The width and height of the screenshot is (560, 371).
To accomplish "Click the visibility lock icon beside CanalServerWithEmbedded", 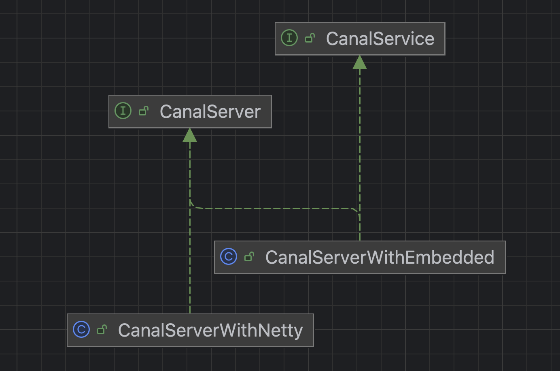I will pyautogui.click(x=249, y=257).
